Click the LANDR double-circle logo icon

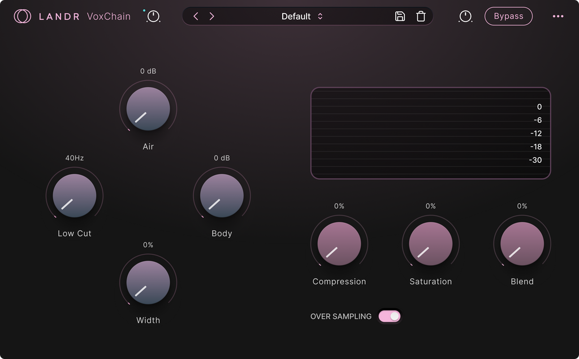point(22,16)
